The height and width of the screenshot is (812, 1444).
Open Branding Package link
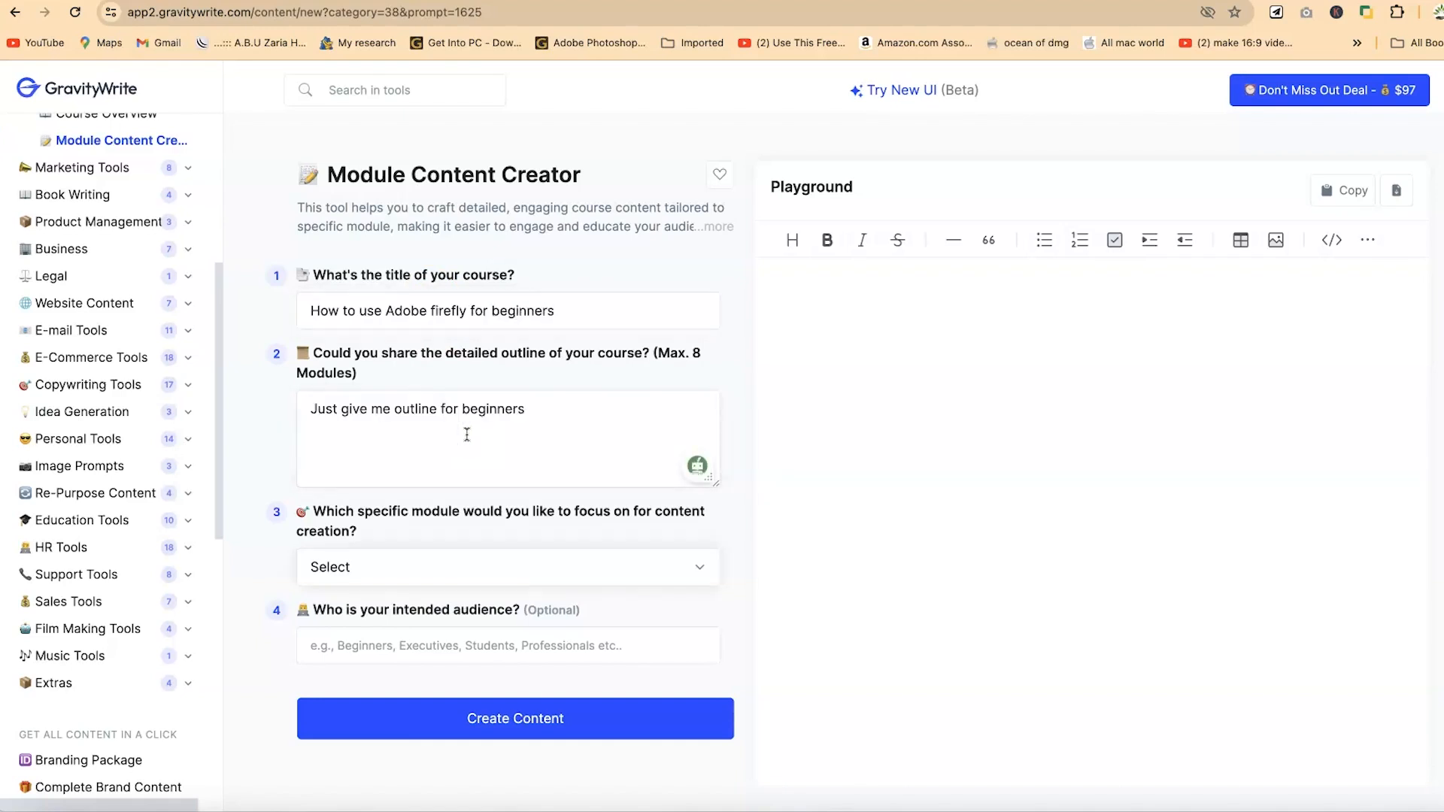coord(80,760)
